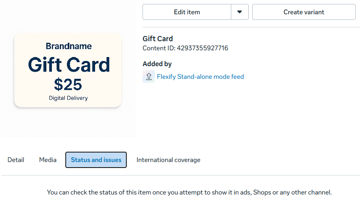The height and width of the screenshot is (204, 360).
Task: Click the Added by heading
Action: click(157, 64)
